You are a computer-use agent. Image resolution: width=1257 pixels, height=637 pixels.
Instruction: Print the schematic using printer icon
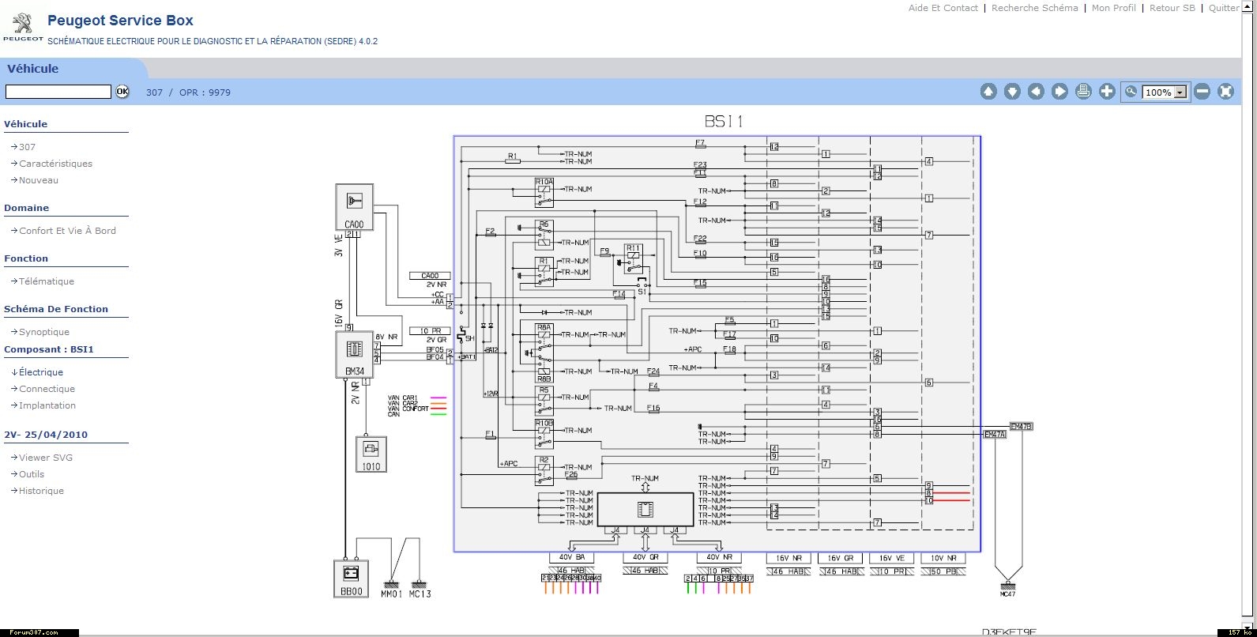1083,92
